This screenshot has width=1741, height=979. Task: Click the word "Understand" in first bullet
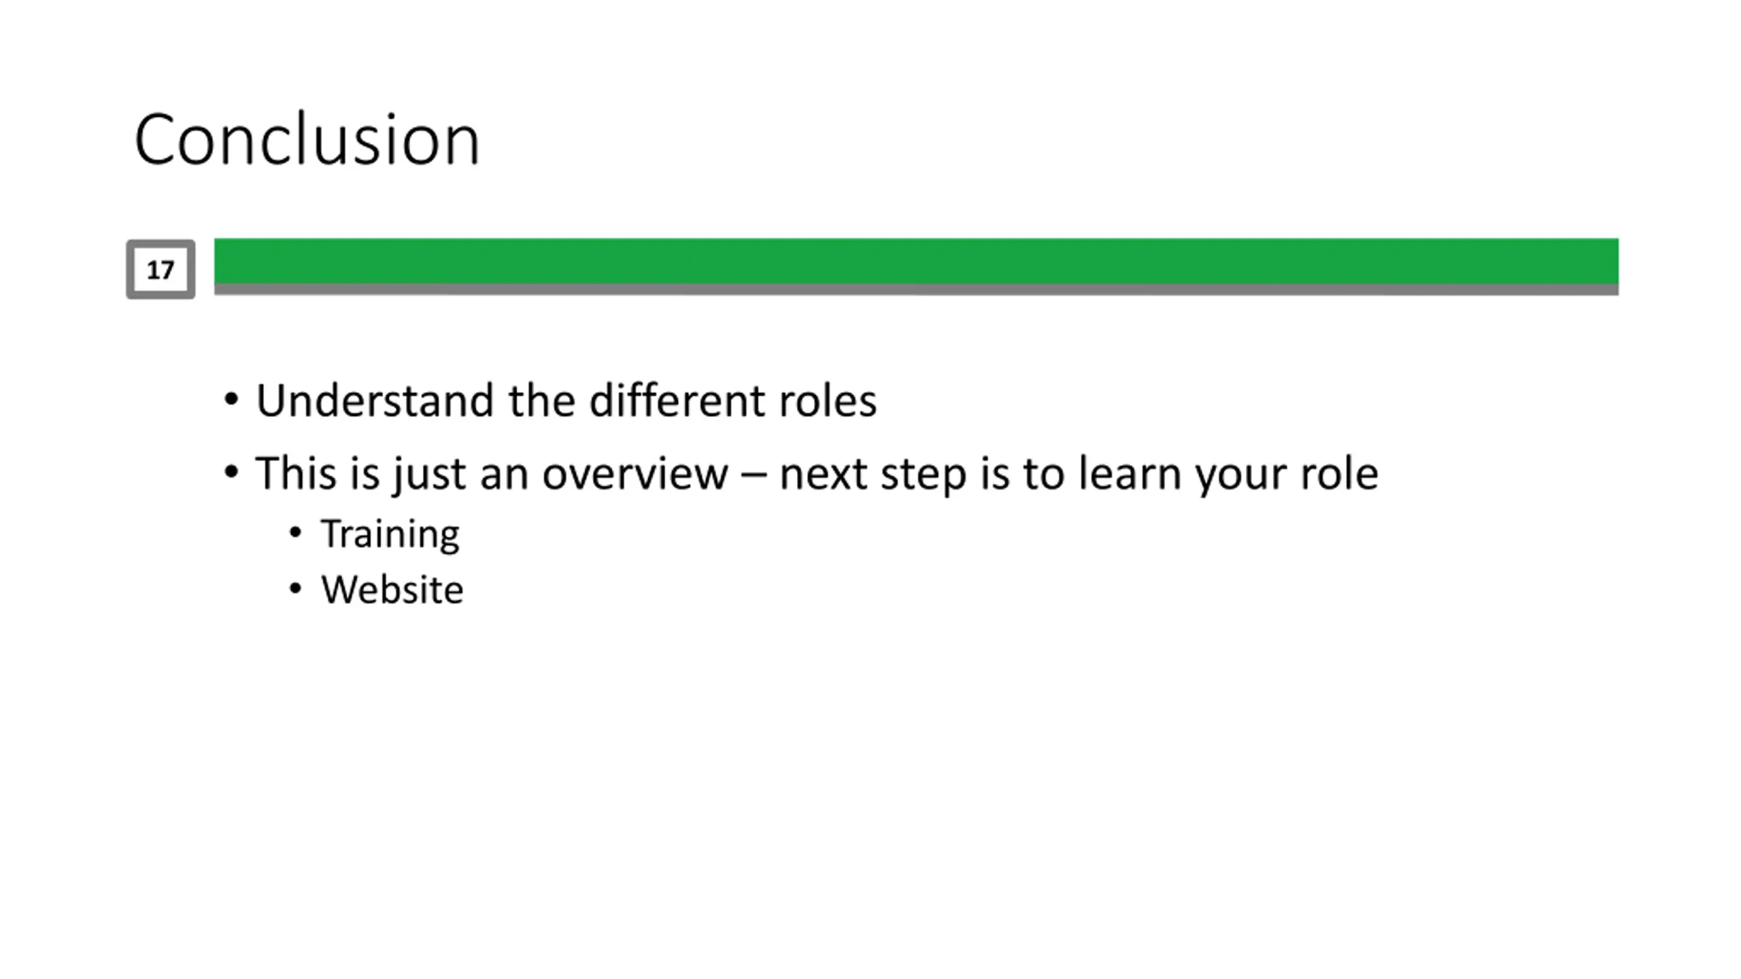(x=375, y=400)
